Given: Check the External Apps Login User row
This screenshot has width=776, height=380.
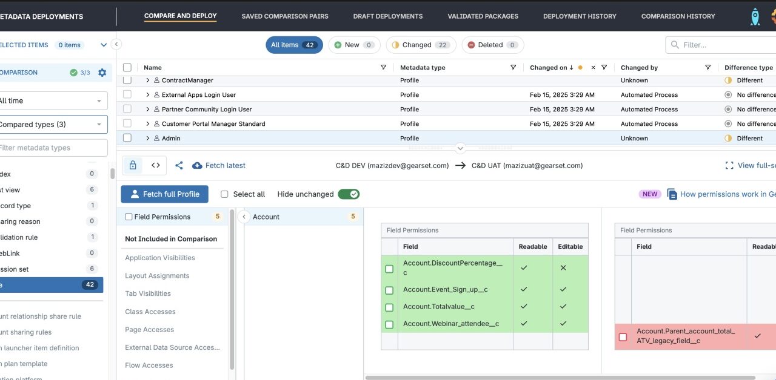Looking at the screenshot, I should (x=127, y=94).
